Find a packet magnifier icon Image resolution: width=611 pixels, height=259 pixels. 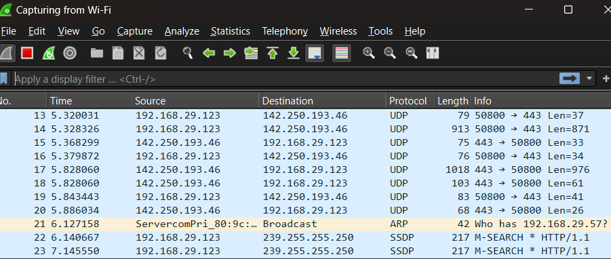click(188, 53)
